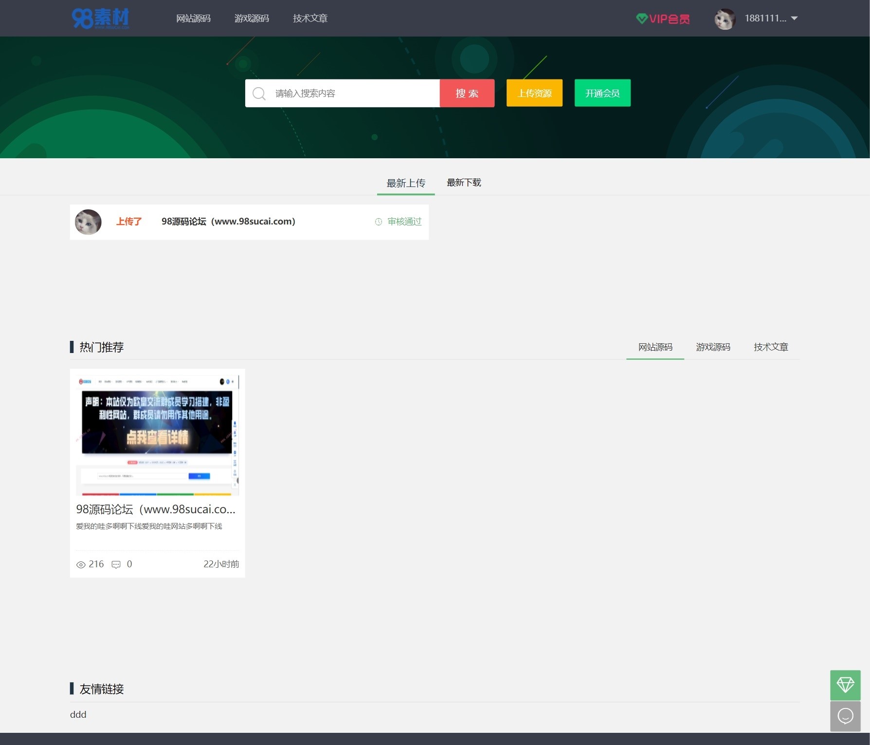Image resolution: width=870 pixels, height=745 pixels.
Task: Click the VIP会员 diamond icon in the header
Action: point(642,18)
